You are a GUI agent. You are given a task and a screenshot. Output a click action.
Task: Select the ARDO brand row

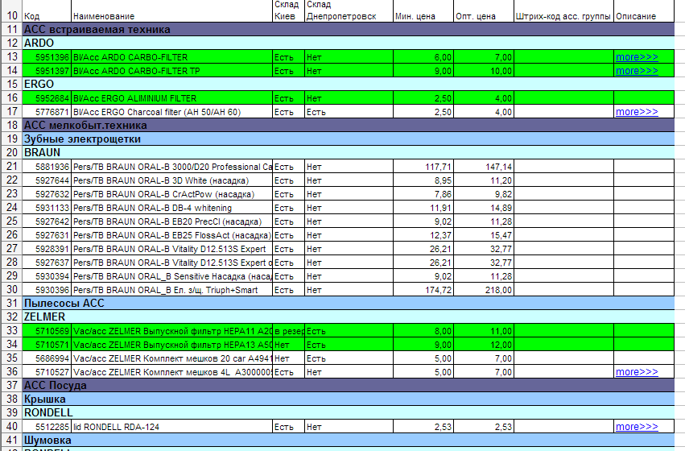[349, 43]
